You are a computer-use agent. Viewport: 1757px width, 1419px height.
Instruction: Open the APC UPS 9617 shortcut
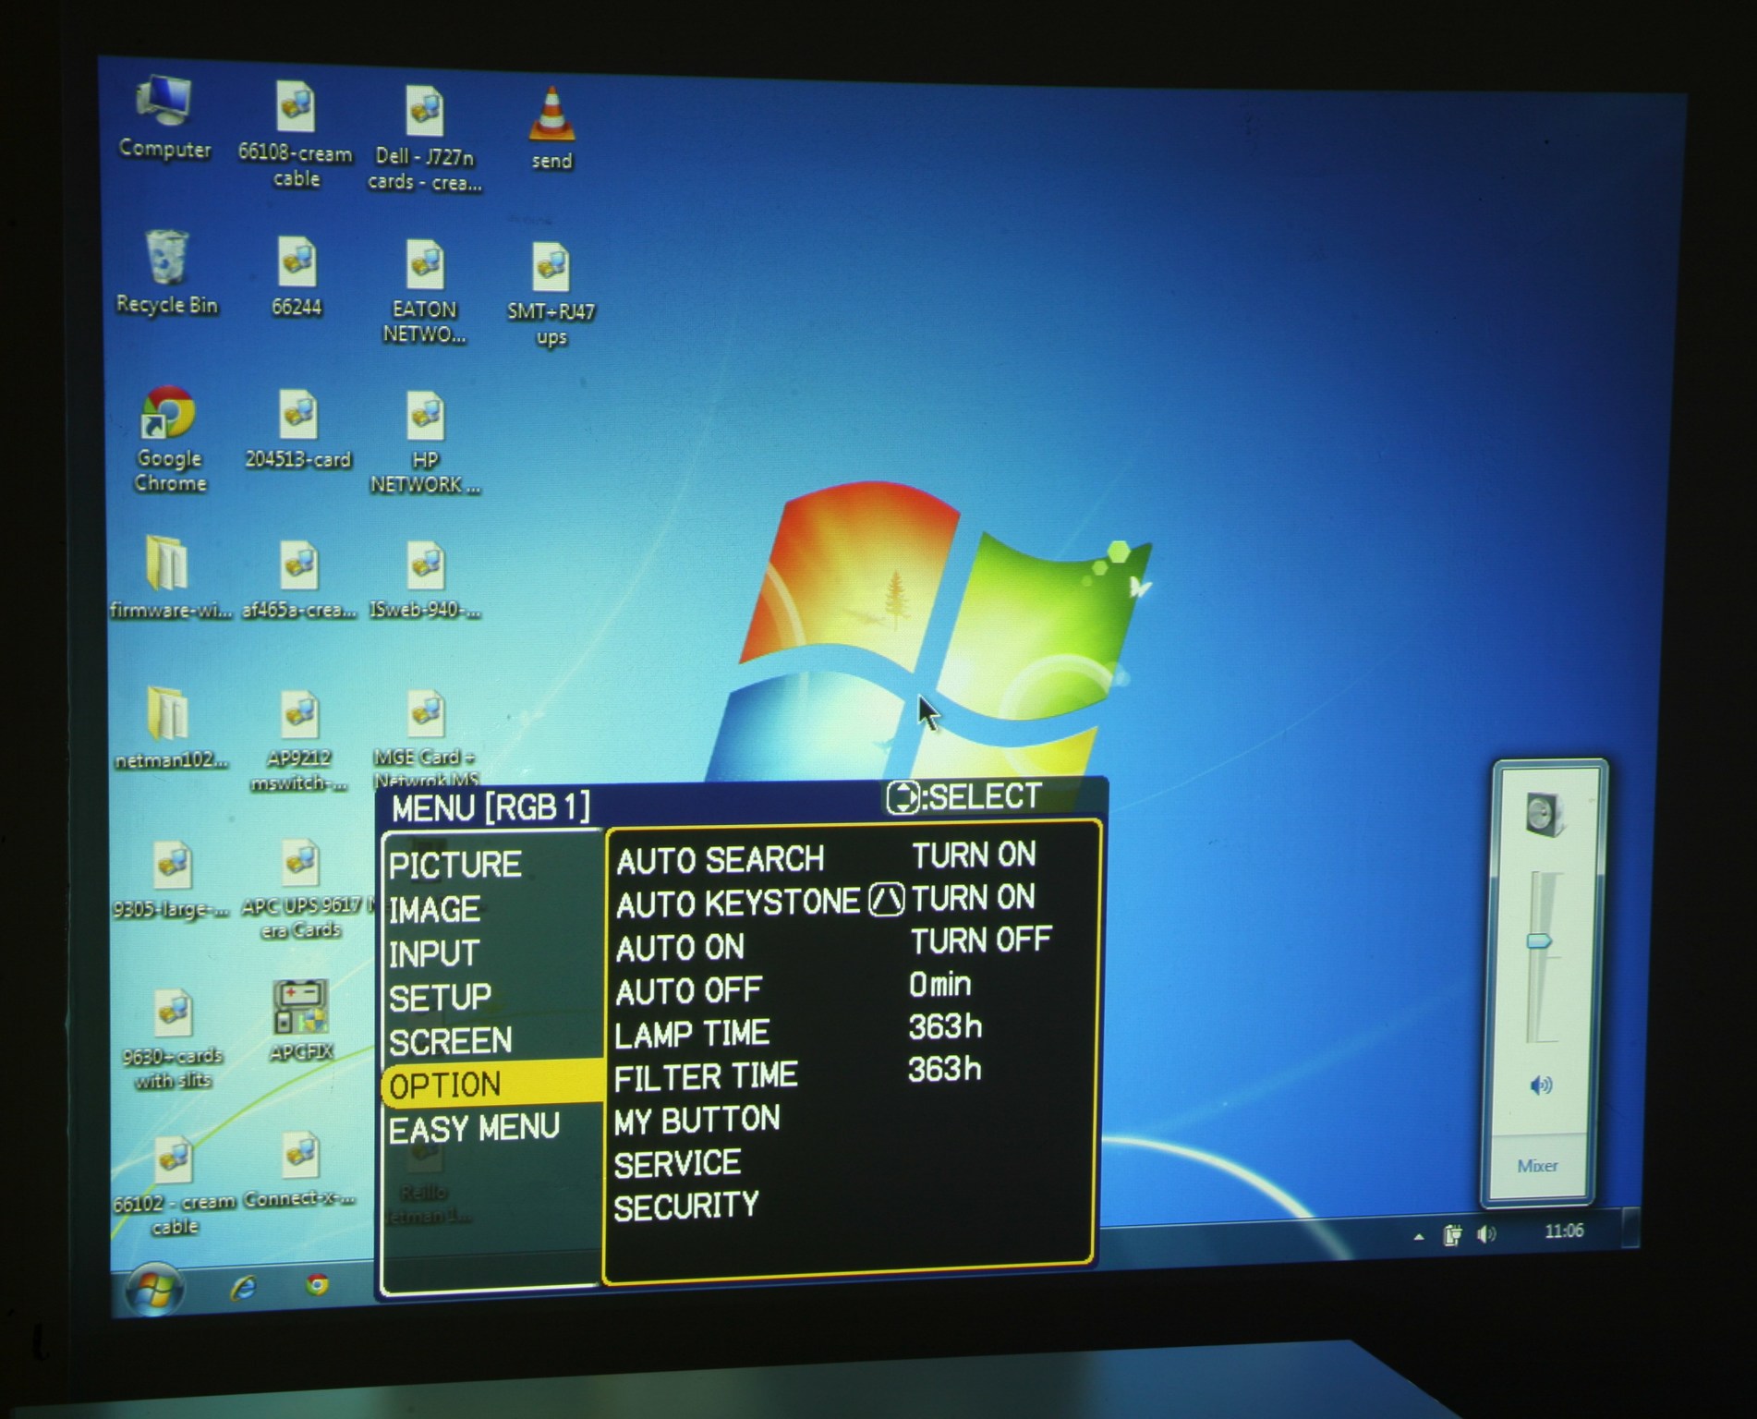click(301, 889)
